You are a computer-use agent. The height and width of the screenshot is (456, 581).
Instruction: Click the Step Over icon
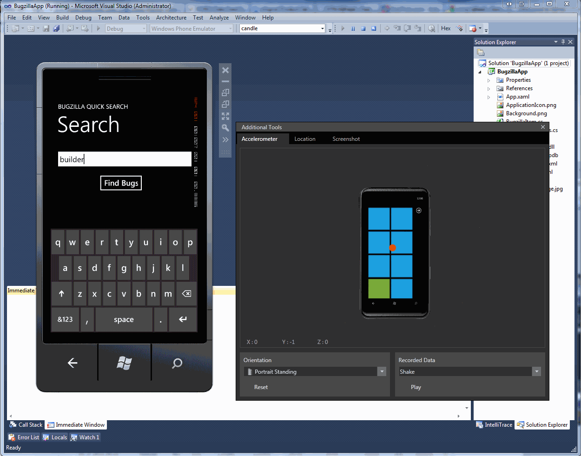(407, 28)
